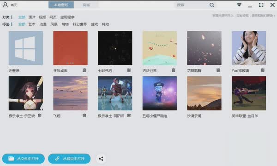Screen dimensions: 277x166
Task: Switch to the 商城 tab
Action: pos(86,5)
